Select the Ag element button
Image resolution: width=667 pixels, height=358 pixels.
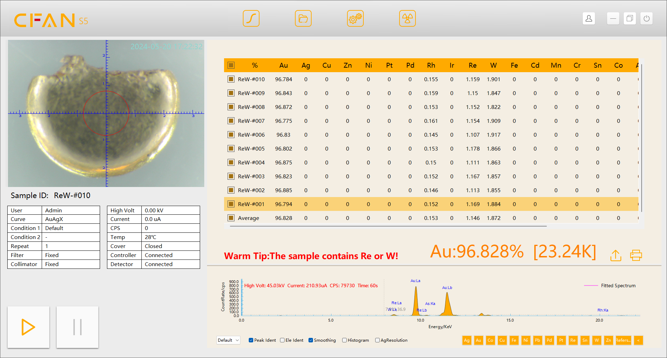click(x=467, y=340)
